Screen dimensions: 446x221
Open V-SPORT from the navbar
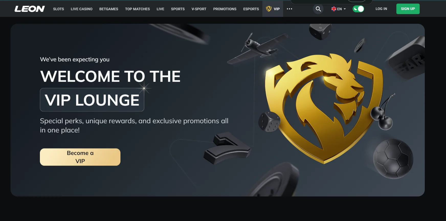pyautogui.click(x=199, y=9)
